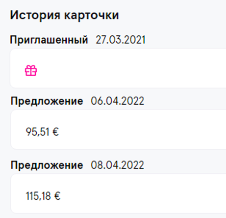Viewport: 226px width, 218px height.
Task: Select the 115,18 € amount
Action: [43, 196]
